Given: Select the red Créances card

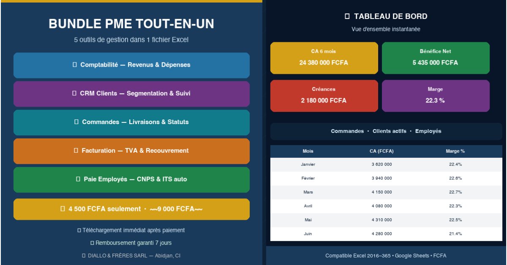Looking at the screenshot, I should 324,96.
